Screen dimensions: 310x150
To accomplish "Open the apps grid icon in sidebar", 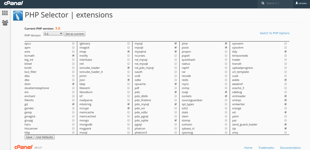I will pos(5,13).
